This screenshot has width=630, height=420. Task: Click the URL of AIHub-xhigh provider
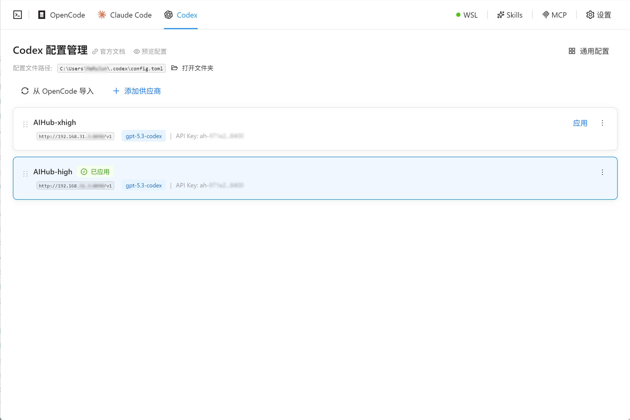pyautogui.click(x=75, y=136)
